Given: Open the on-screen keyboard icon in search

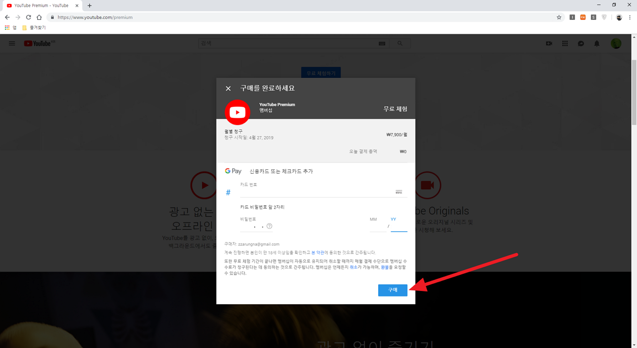Looking at the screenshot, I should coord(382,43).
